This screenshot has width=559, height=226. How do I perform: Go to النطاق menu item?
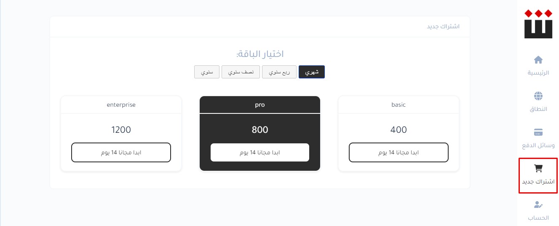[538, 109]
